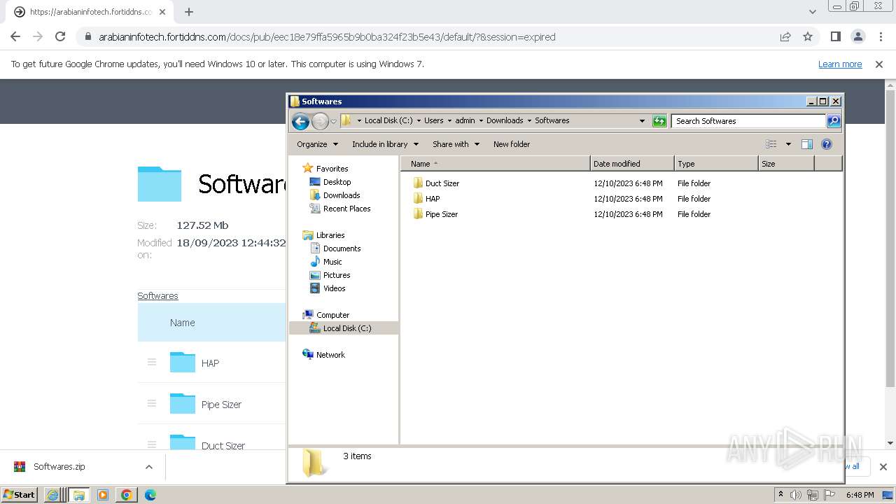Share this page icon in Chrome
The width and height of the screenshot is (896, 504).
point(785,37)
